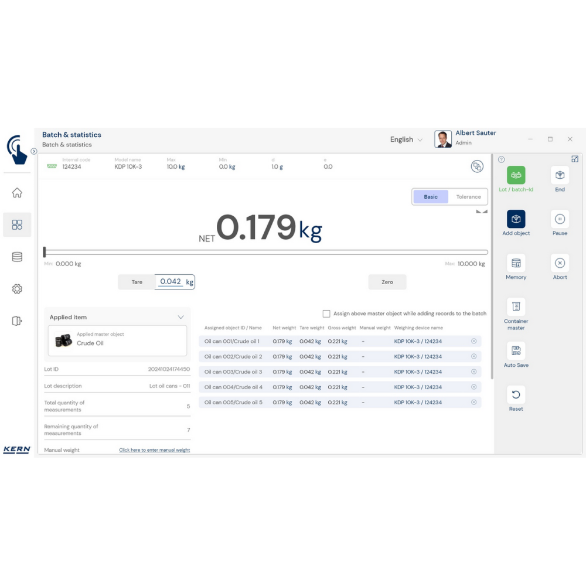This screenshot has width=586, height=586.
Task: Expand the left sidebar navigation arrow
Action: (34, 151)
